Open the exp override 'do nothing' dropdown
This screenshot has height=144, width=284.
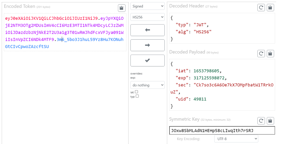[x=147, y=85]
